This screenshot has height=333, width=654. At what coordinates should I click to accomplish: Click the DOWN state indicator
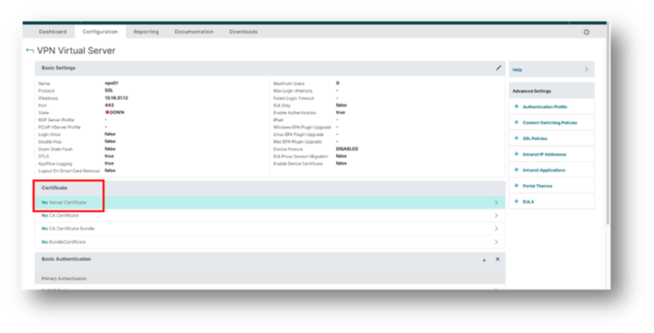point(114,113)
